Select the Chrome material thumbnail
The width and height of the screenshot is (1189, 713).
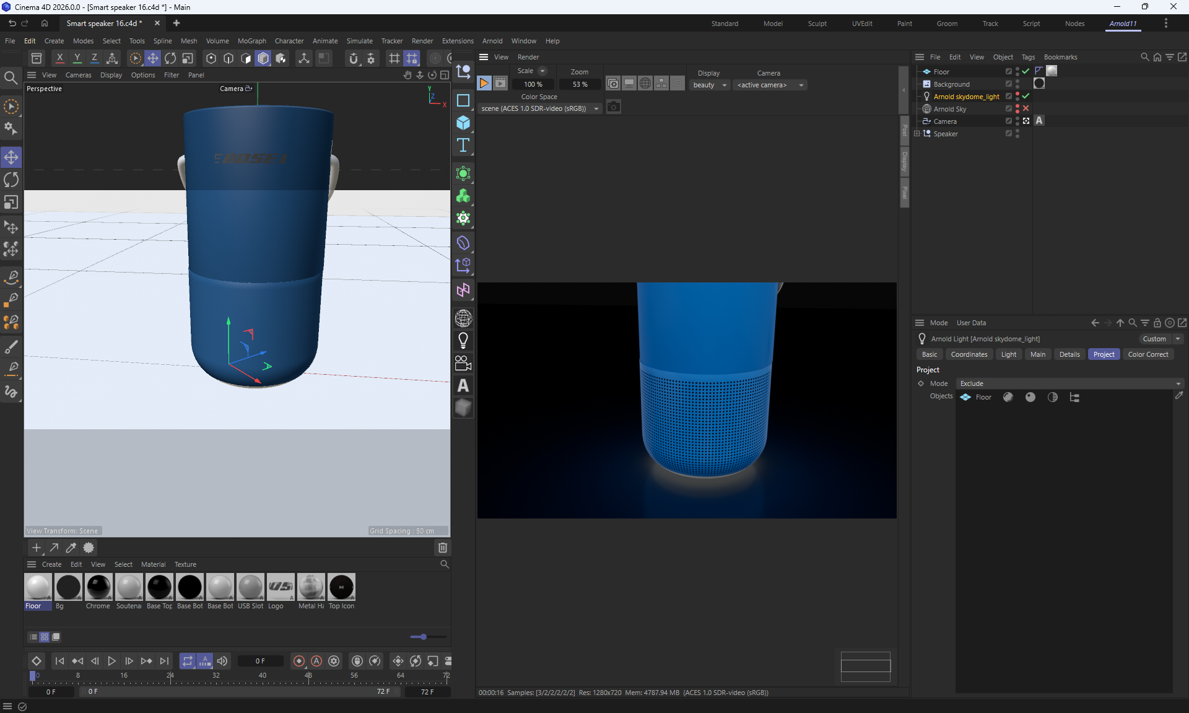click(98, 587)
